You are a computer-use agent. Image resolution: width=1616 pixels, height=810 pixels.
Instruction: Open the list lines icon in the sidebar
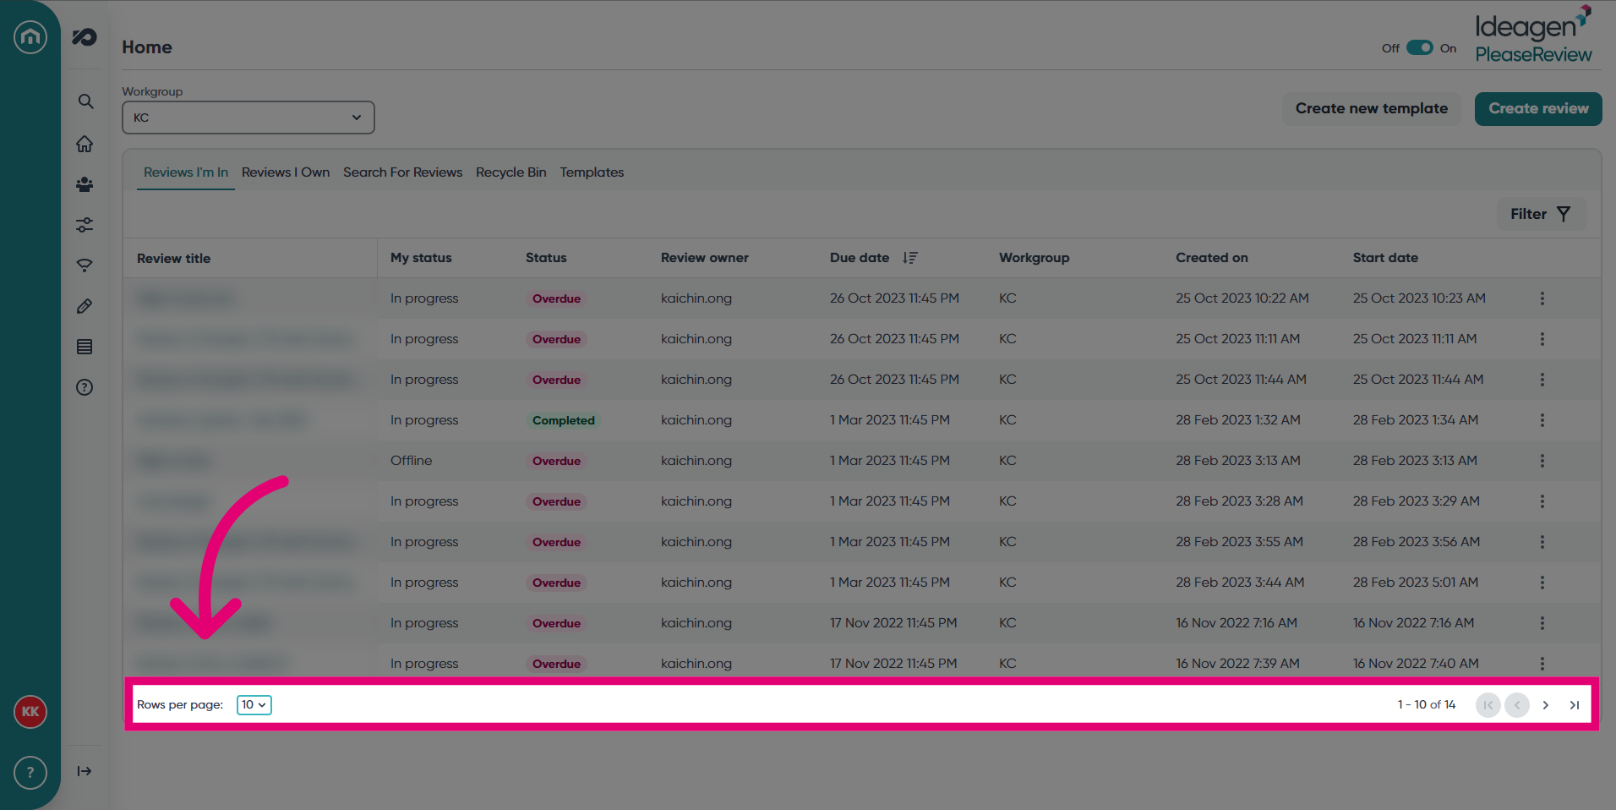85,347
